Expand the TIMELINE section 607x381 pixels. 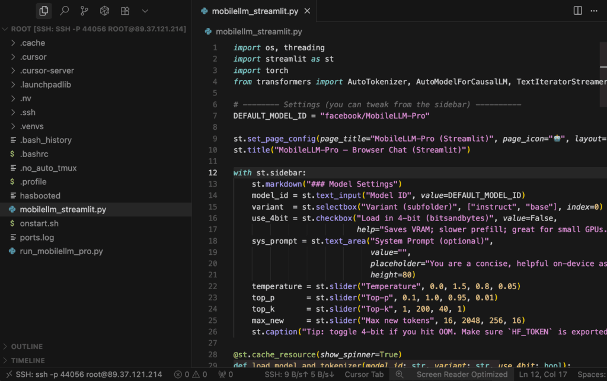[28, 360]
